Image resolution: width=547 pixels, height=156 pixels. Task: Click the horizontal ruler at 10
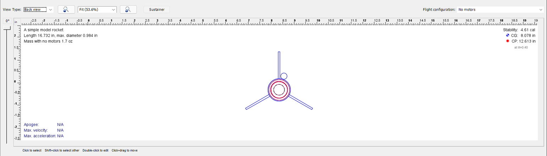(x=318, y=22)
